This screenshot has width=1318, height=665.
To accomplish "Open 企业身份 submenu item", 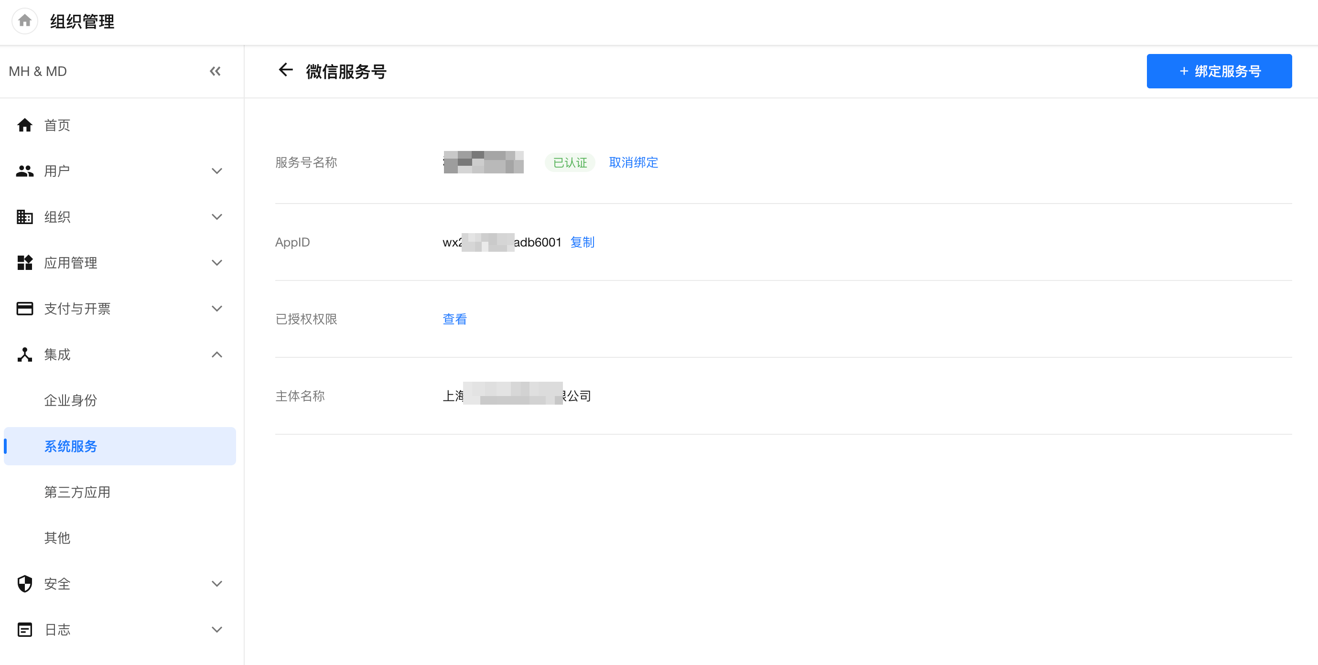I will click(x=71, y=400).
